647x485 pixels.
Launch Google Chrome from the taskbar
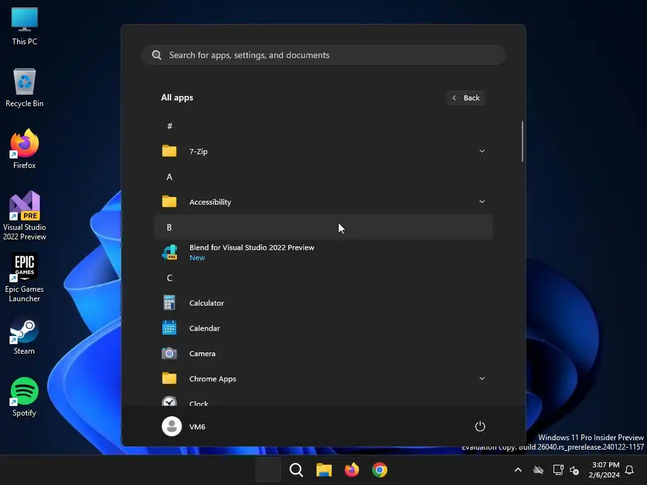click(x=380, y=470)
